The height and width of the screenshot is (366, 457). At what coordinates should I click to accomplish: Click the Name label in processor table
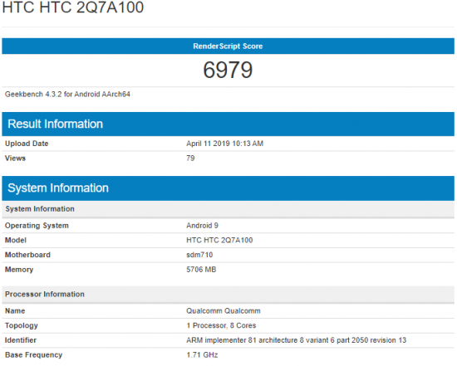click(x=15, y=311)
